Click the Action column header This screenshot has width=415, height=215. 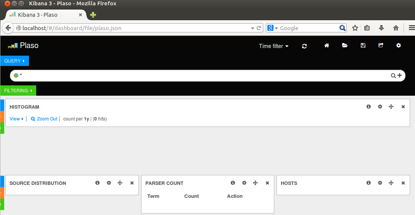click(x=235, y=196)
